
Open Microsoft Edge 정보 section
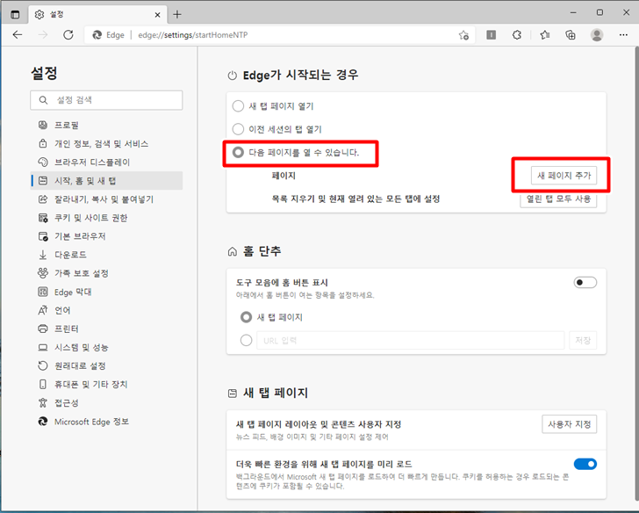(x=107, y=422)
